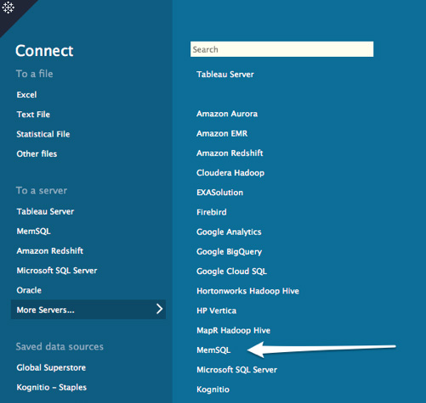Choose EXASolution connector
Image resolution: width=426 pixels, height=403 pixels.
(220, 193)
